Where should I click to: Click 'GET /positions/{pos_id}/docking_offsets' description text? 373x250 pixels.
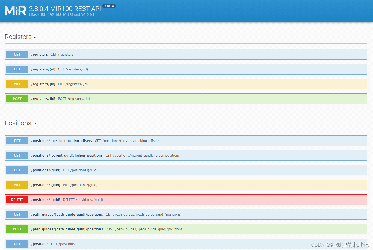(x=127, y=141)
